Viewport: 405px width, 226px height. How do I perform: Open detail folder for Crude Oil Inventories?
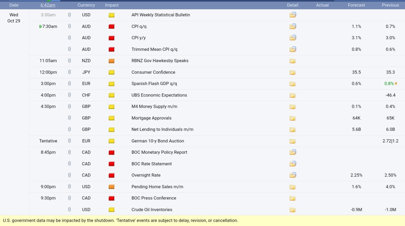click(x=292, y=210)
